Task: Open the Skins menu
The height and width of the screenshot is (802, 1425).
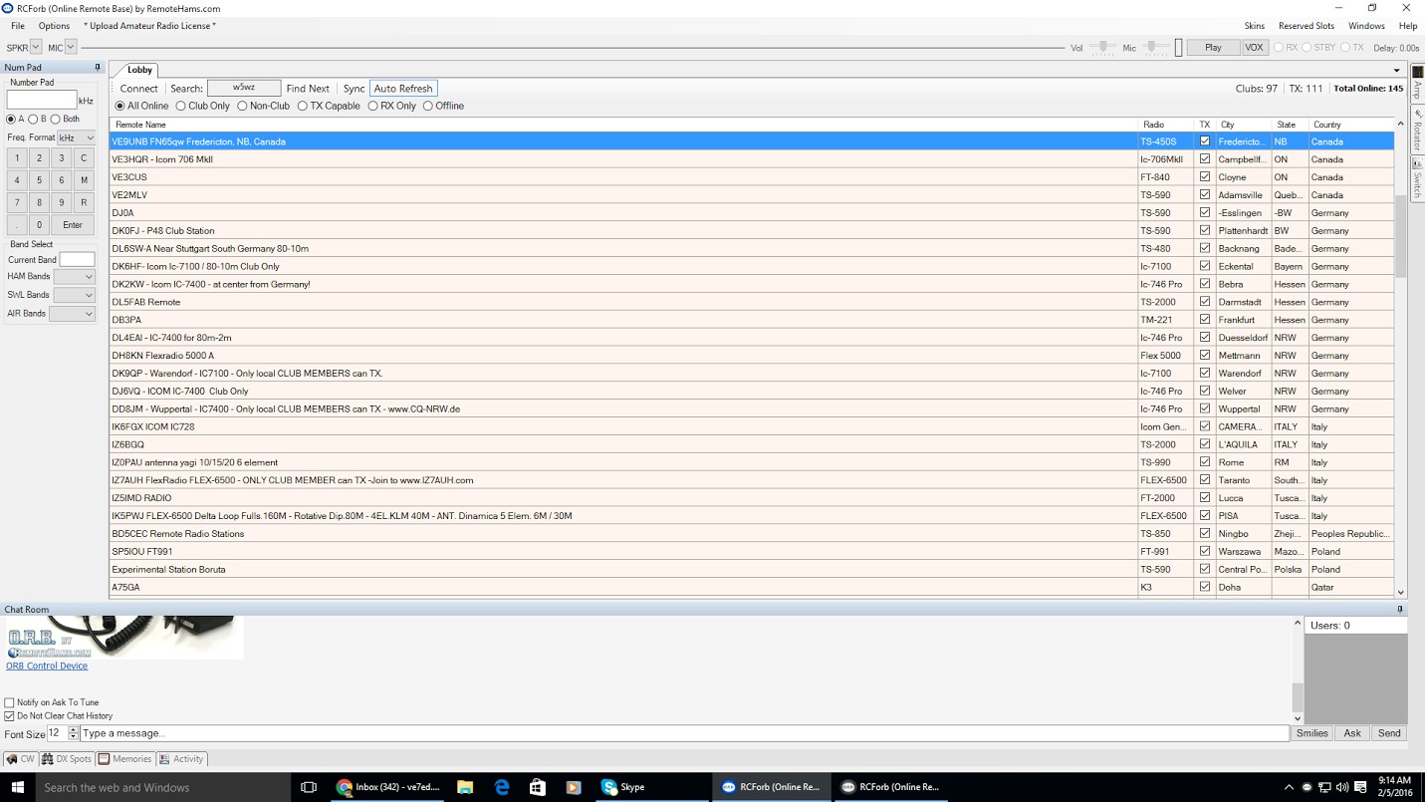Action: [x=1254, y=26]
